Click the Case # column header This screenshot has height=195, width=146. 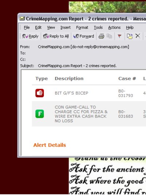click(127, 79)
